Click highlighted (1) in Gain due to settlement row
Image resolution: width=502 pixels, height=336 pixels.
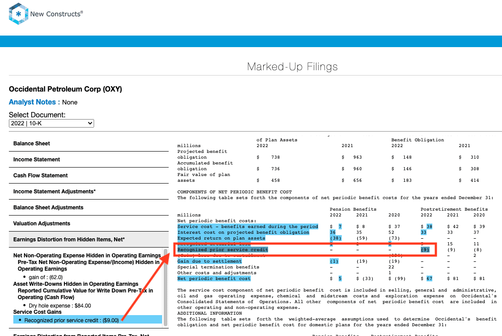click(x=334, y=261)
